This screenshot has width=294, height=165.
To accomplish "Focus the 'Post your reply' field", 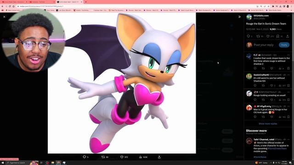I will [x=264, y=45].
